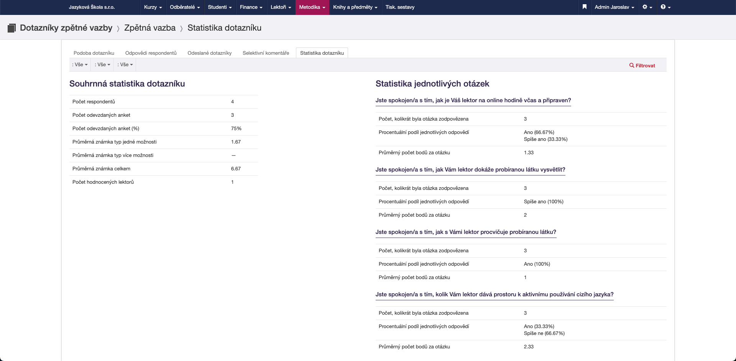
Task: Switch to Podoba dotazníku tab
Action: [x=94, y=53]
